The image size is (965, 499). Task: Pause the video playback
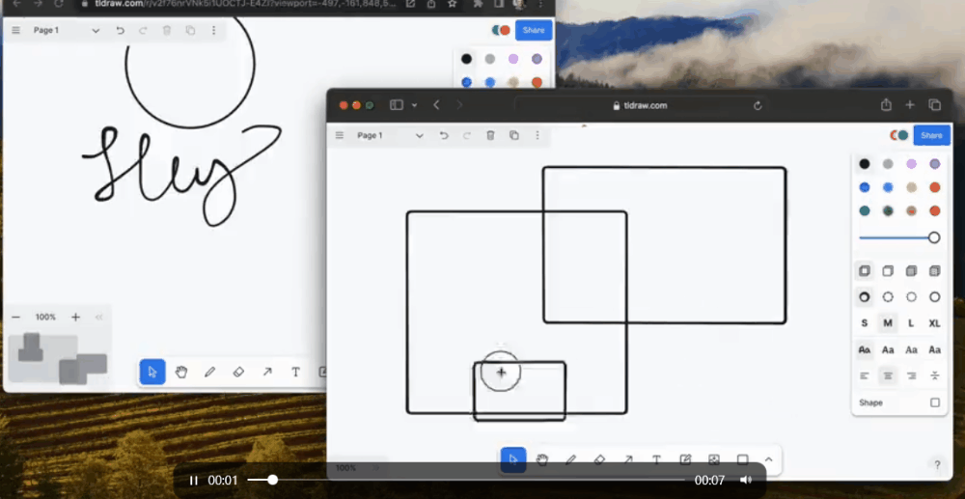click(x=193, y=480)
